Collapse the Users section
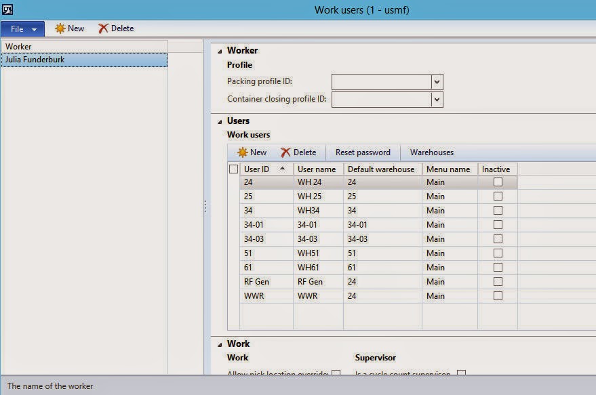The image size is (596, 395). [x=219, y=121]
